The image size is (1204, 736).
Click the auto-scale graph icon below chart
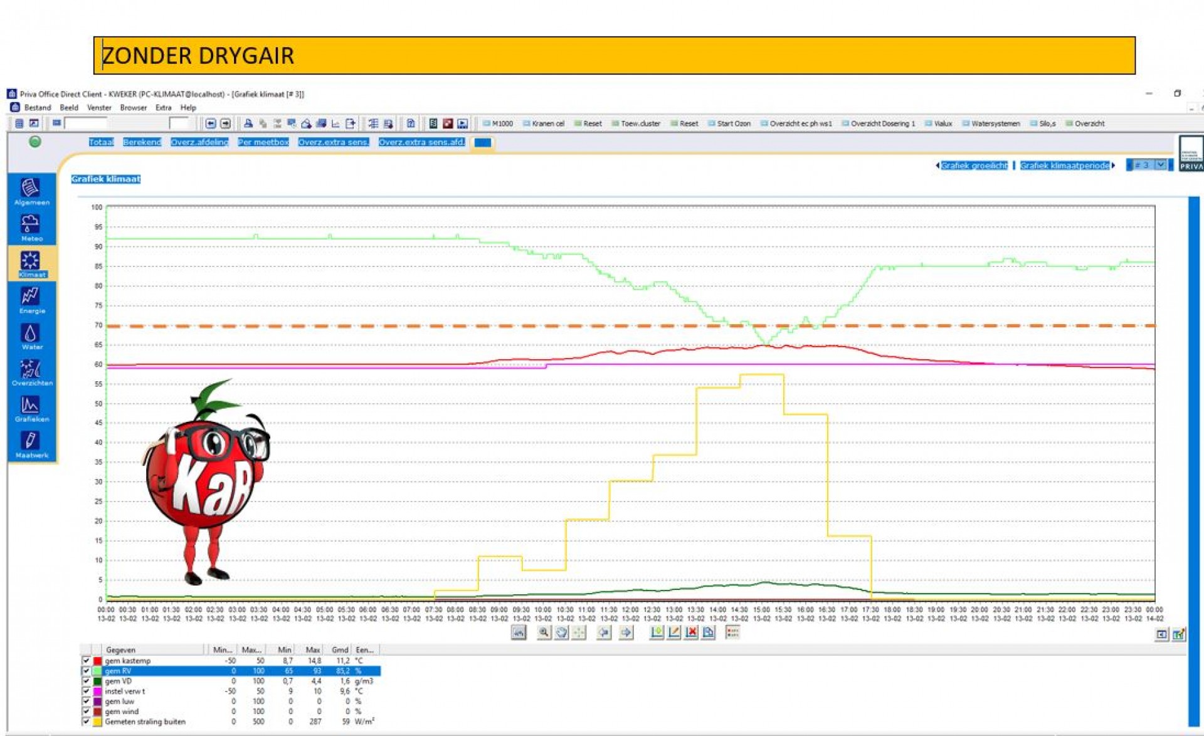point(519,633)
